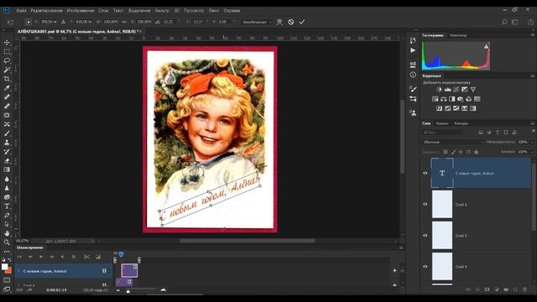537x302 pixels.
Task: Hide the 'С новым годом, Алёна!' text layer
Action: pos(425,173)
